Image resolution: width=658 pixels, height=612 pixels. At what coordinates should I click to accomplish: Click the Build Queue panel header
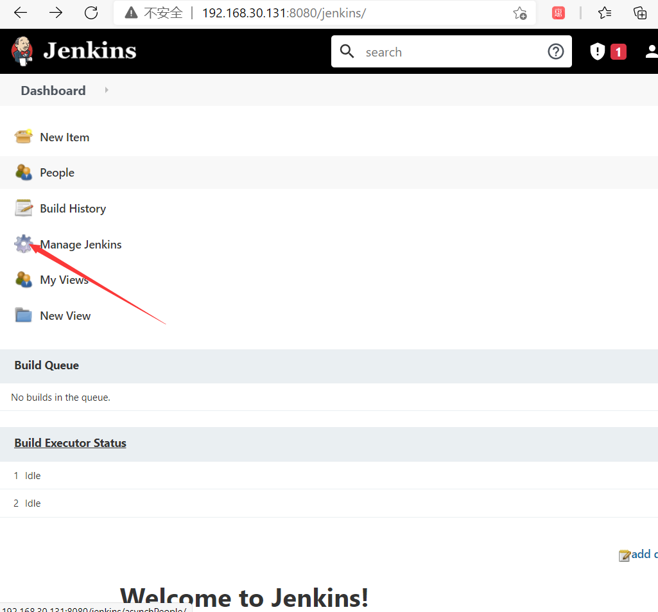pyautogui.click(x=329, y=366)
